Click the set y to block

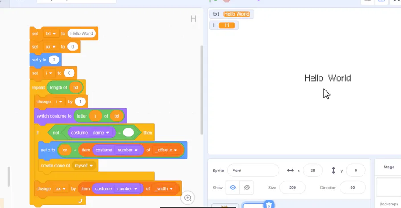39,60
